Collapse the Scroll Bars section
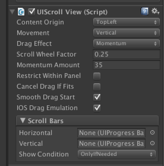This screenshot has height=166, width=164. pyautogui.click(x=23, y=120)
